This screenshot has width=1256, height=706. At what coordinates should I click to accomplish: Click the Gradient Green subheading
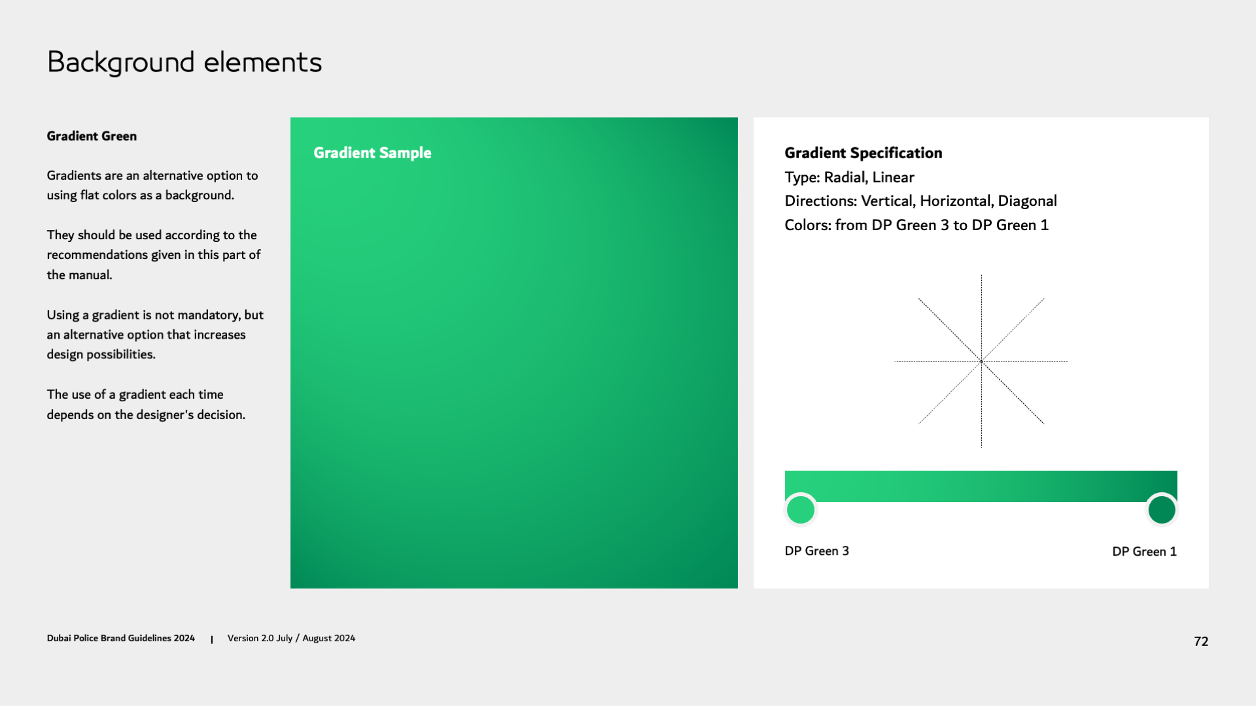point(92,136)
